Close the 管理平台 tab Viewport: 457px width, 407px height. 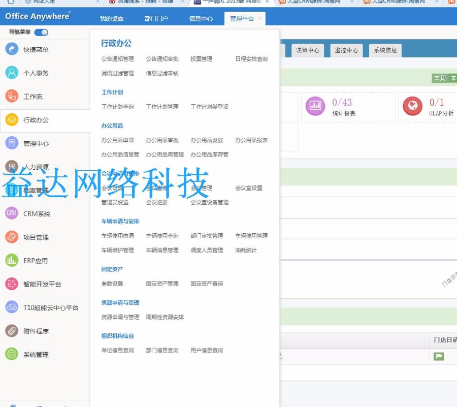(x=260, y=18)
